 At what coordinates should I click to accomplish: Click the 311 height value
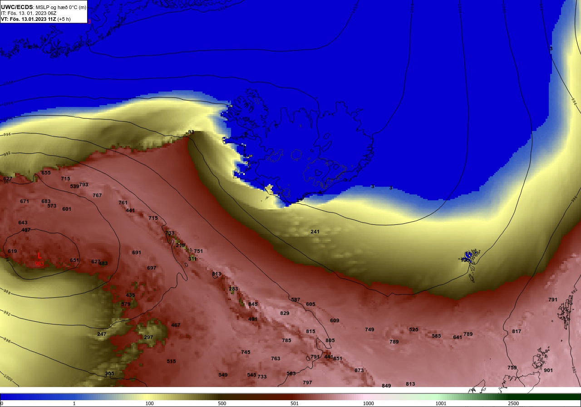tap(192, 259)
